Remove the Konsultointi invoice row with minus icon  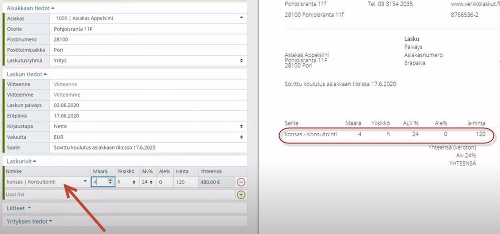pyautogui.click(x=241, y=182)
